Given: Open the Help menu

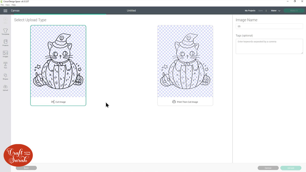Looking at the screenshot, I should tap(14, 5).
